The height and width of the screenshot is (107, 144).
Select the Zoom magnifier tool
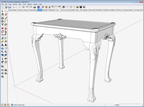tap(2, 52)
